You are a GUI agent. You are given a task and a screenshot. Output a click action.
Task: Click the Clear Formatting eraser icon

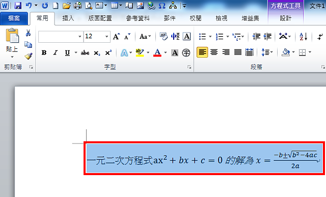pos(164,36)
